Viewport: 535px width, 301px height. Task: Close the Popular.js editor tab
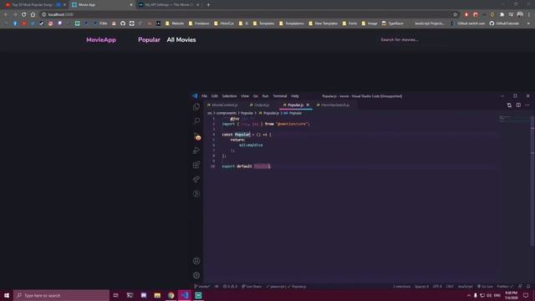[x=308, y=105]
